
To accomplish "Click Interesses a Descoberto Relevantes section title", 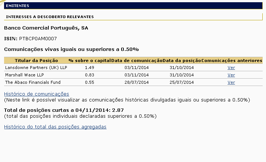I will (x=50, y=17).
